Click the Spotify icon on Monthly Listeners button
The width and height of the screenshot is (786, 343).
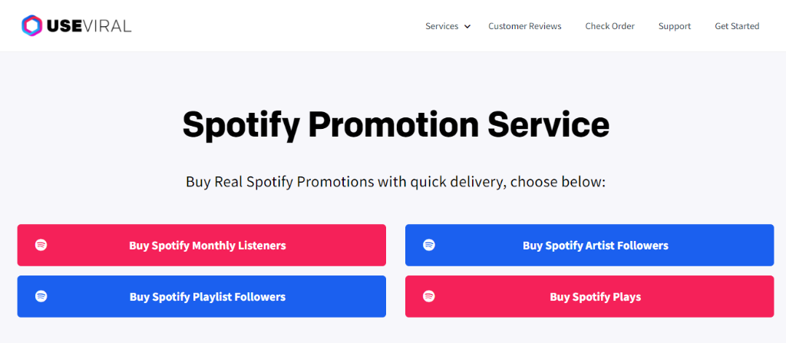(x=41, y=246)
